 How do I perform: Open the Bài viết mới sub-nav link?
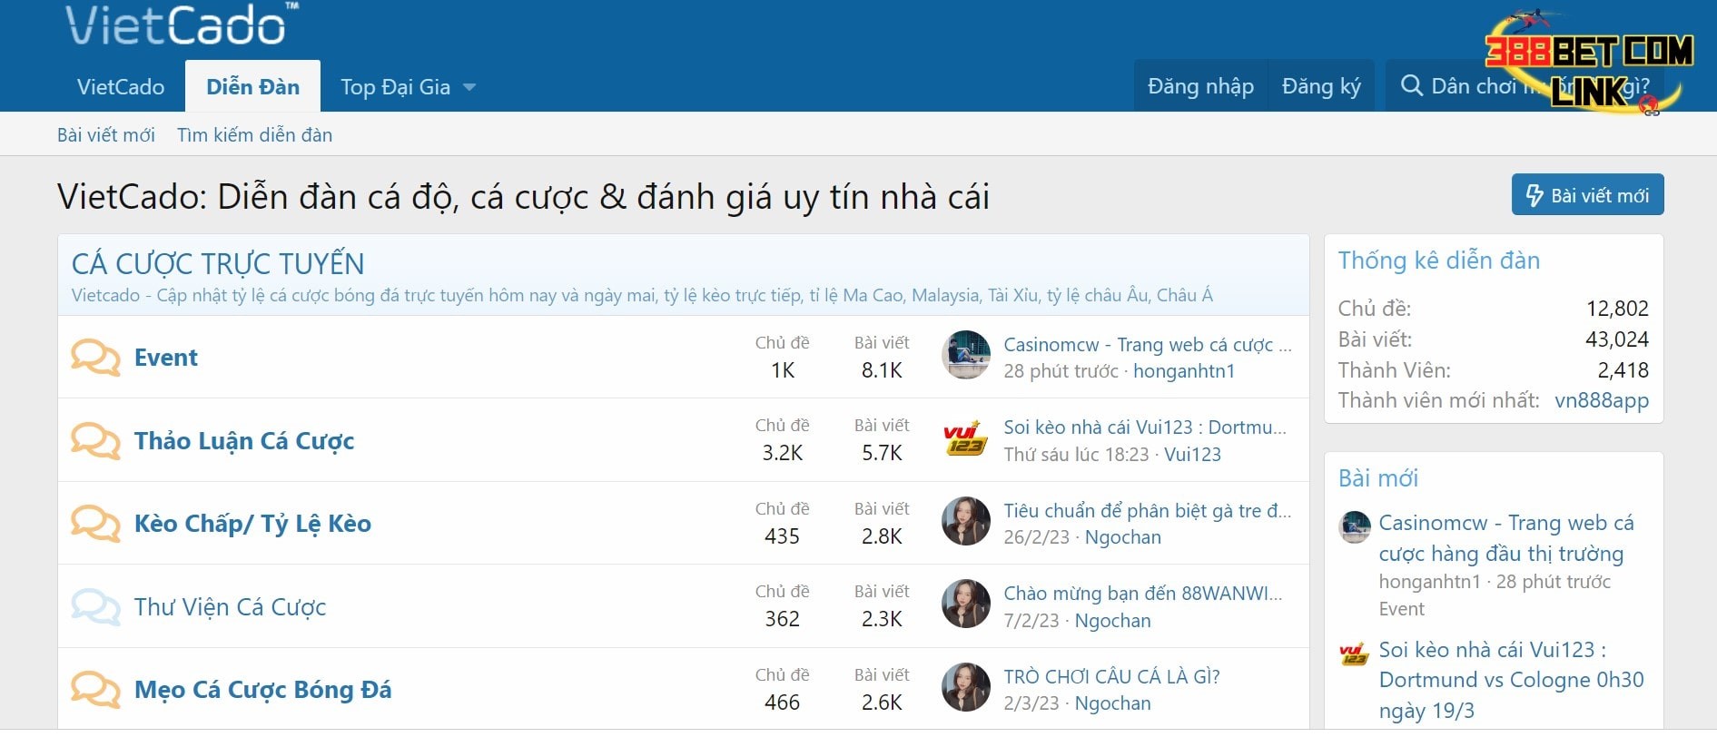click(106, 134)
